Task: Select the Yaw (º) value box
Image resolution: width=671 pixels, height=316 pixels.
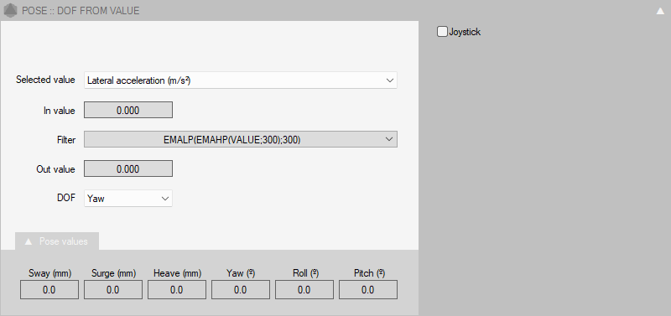Action: coord(241,290)
